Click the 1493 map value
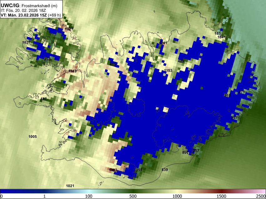The image size is (266, 199). coord(113,170)
